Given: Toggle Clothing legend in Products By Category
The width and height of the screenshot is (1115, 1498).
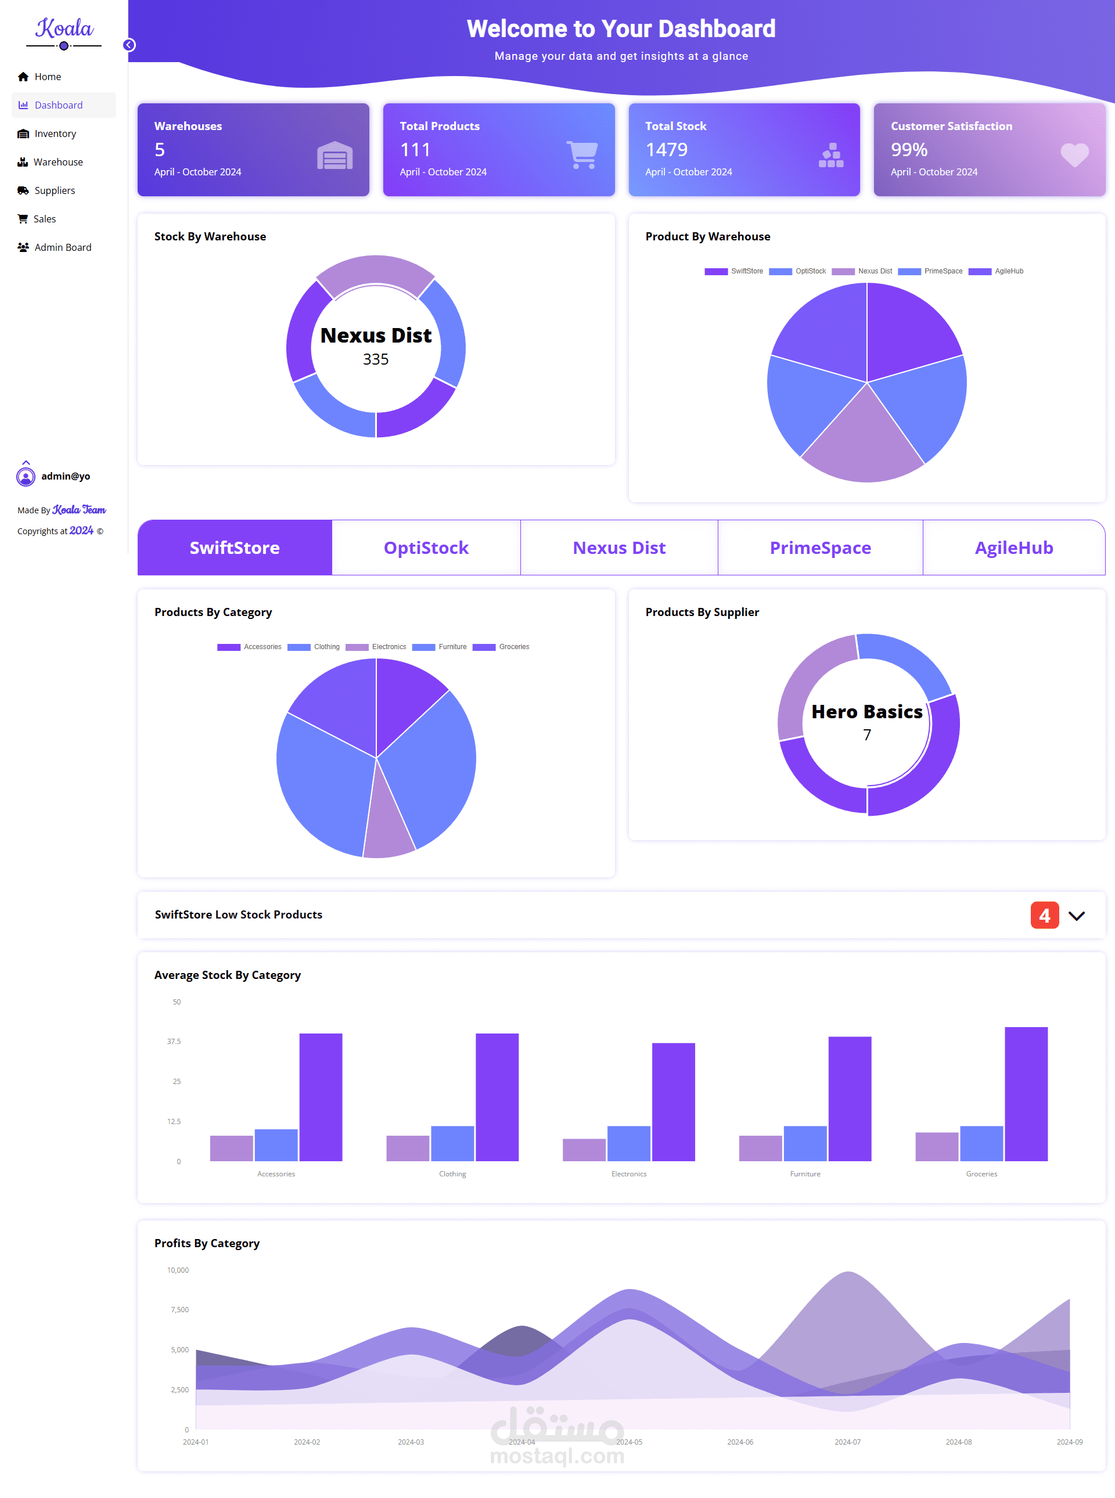Looking at the screenshot, I should [314, 646].
